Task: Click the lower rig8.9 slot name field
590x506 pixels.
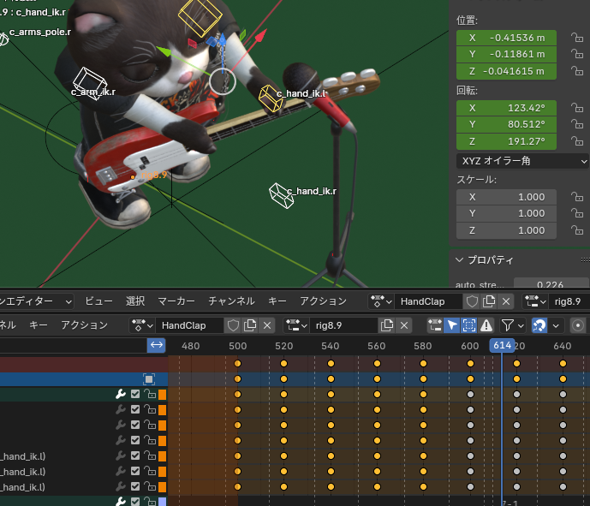Action: 344,325
